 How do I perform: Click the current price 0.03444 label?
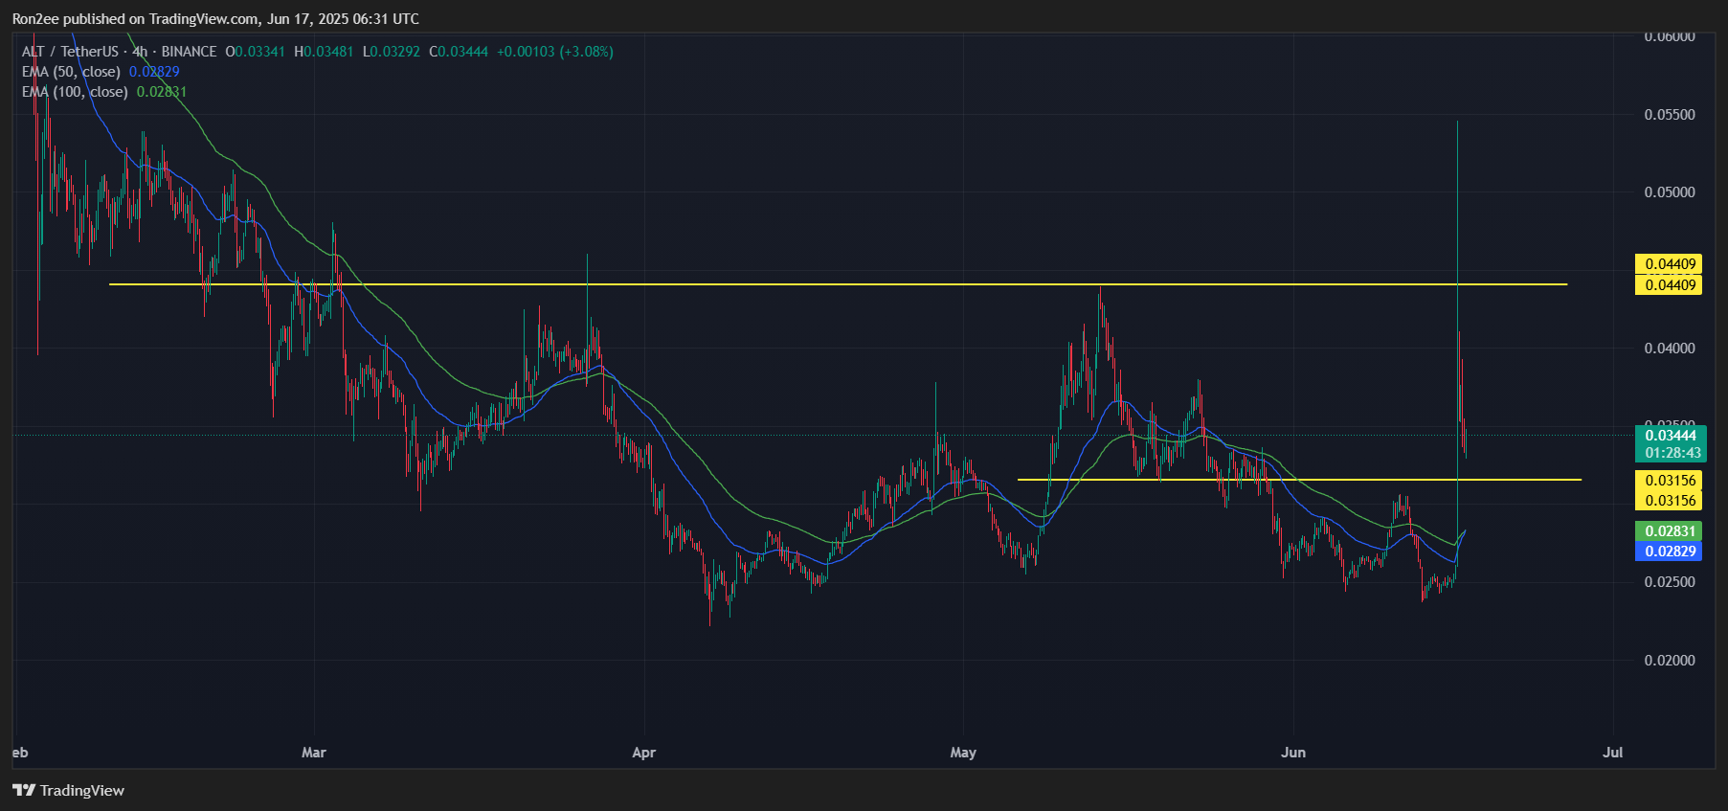tap(1670, 436)
